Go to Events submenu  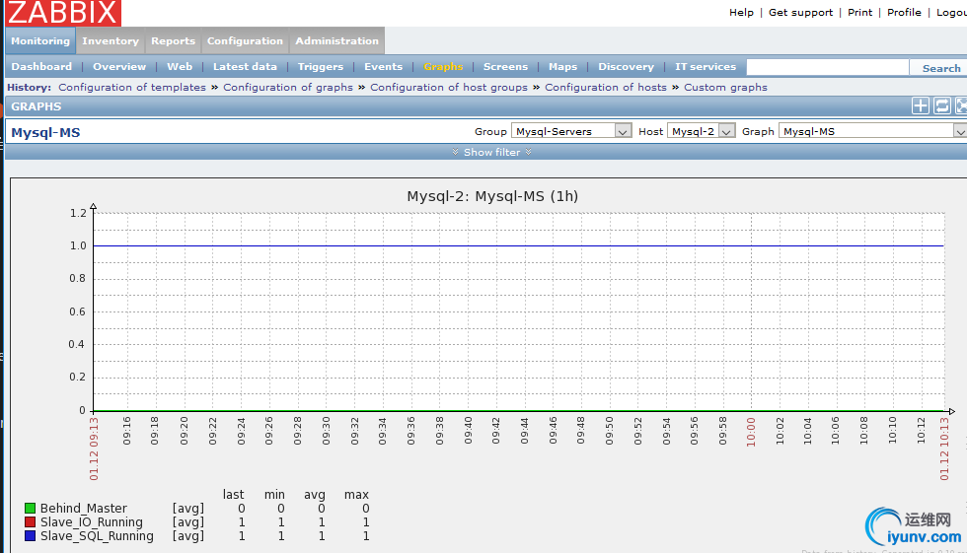pyautogui.click(x=383, y=66)
